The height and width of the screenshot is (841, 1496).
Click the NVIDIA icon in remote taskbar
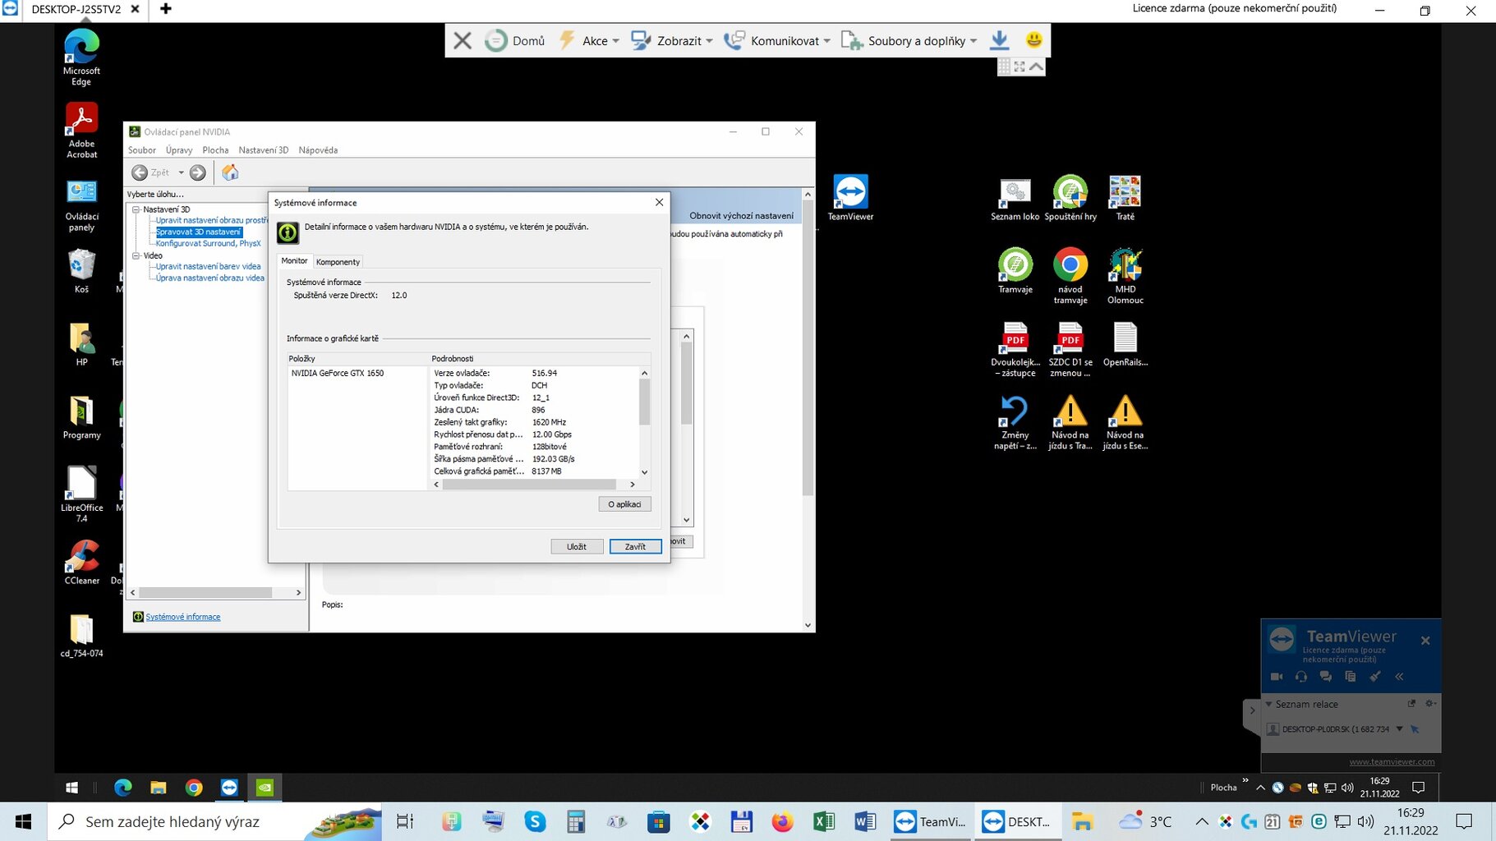click(265, 788)
